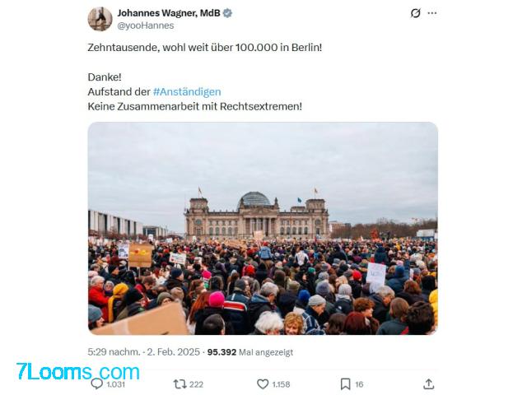Screen dimensions: 527x395
Task: Repost this tweet with retweet icon
Action: point(180,384)
